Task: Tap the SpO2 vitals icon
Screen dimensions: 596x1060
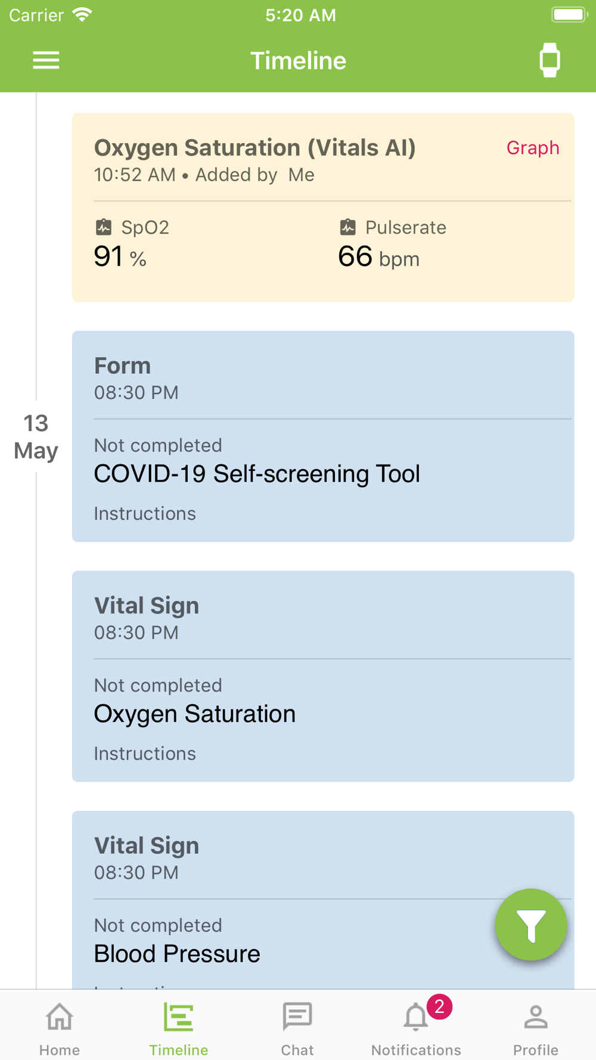Action: (104, 227)
